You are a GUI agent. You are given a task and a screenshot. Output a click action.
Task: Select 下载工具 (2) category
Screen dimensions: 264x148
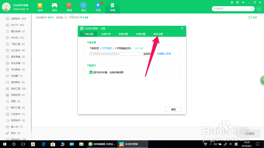(15, 44)
